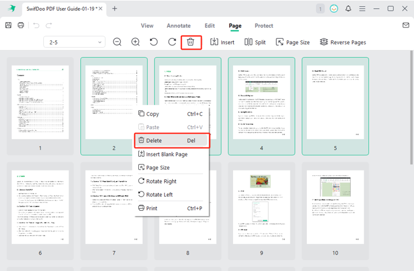The width and height of the screenshot is (414, 271).
Task: Open a new tab with the plus button
Action: coord(115,8)
